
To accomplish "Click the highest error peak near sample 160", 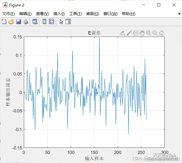I will 99,38.
